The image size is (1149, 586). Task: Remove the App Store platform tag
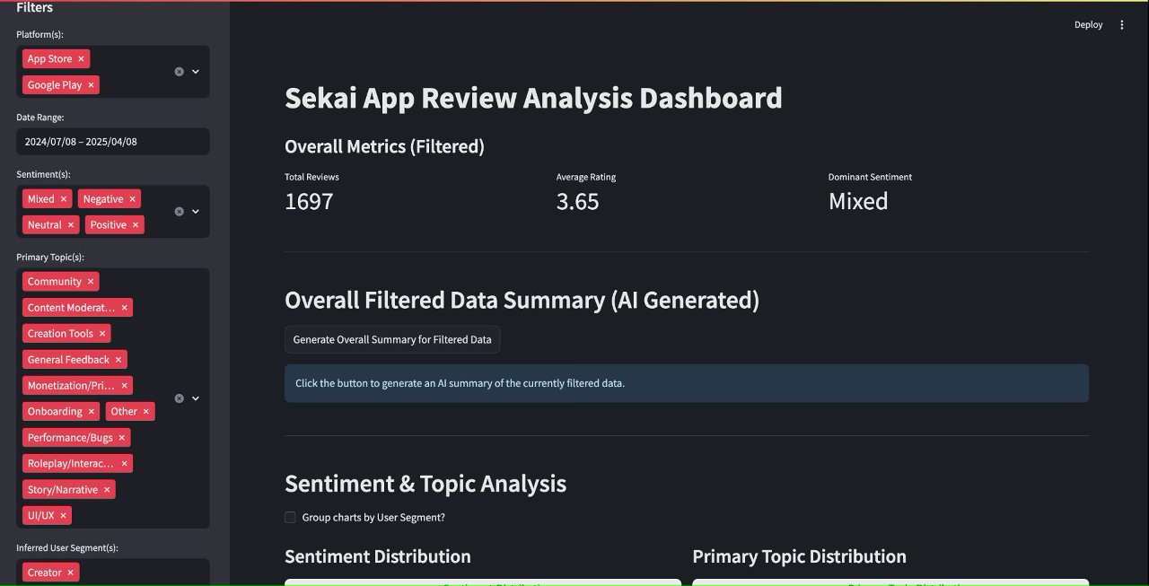point(81,59)
